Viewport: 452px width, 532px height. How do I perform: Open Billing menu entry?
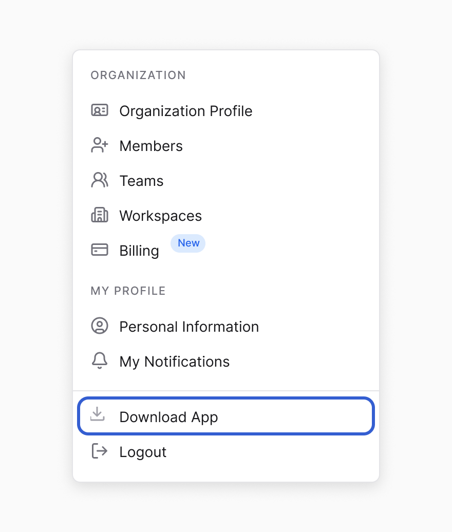[226, 251]
